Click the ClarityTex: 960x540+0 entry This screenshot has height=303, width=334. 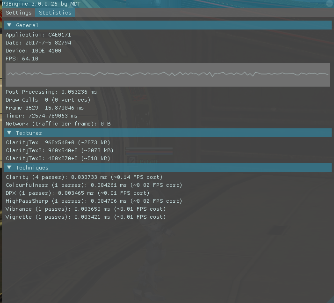click(x=58, y=142)
